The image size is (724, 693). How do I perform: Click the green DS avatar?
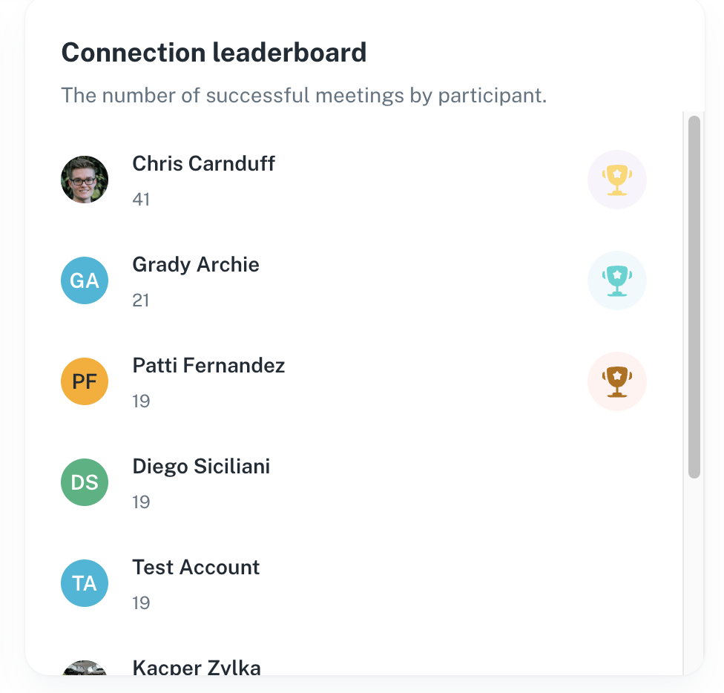point(85,482)
